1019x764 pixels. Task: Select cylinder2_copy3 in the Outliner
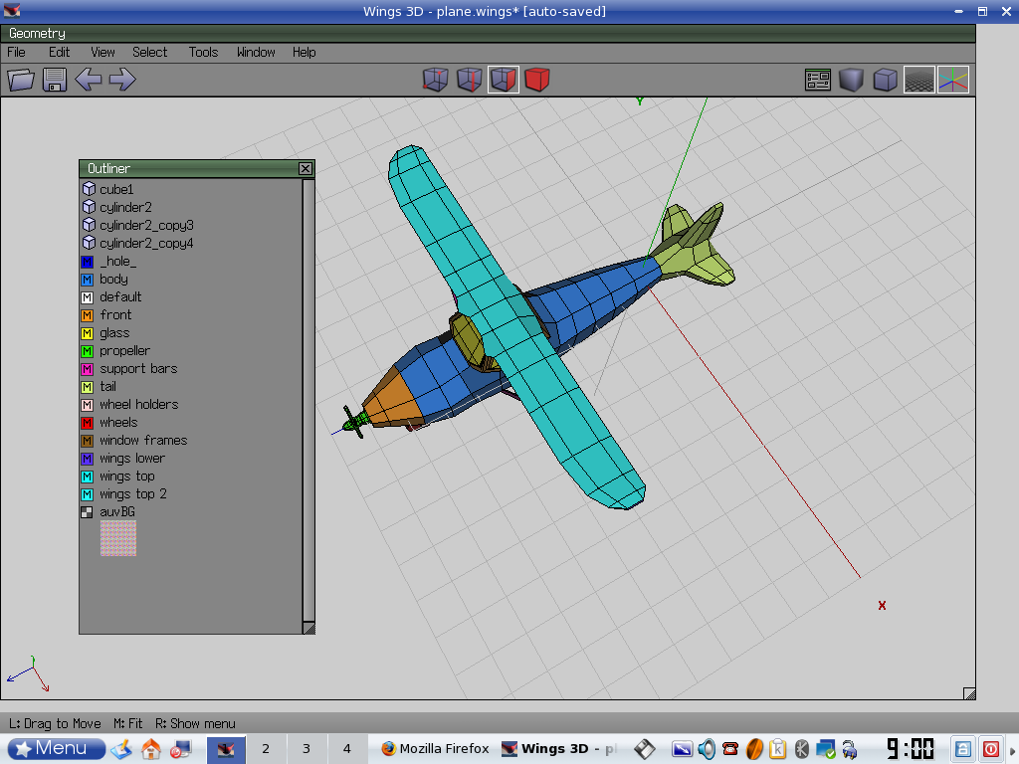point(146,226)
